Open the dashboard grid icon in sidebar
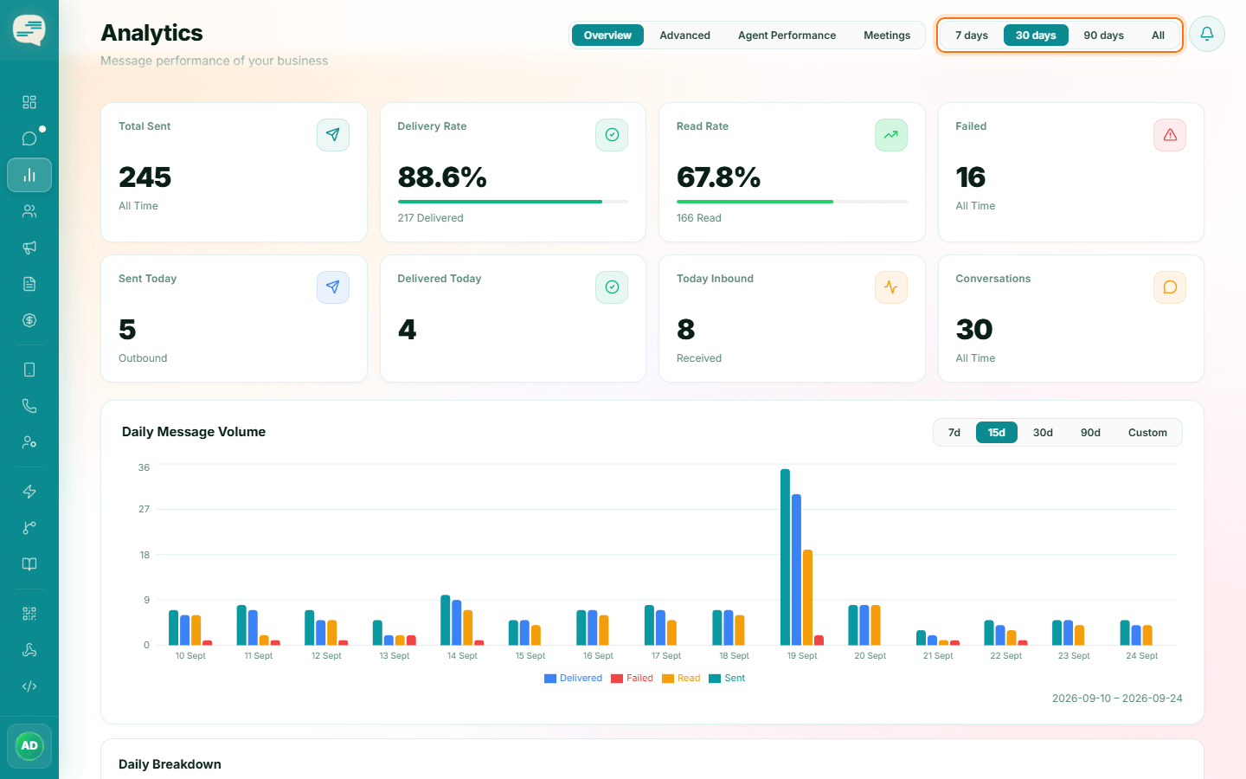 coord(29,102)
